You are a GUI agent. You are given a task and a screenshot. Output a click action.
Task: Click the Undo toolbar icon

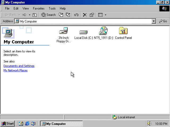tap(76, 15)
